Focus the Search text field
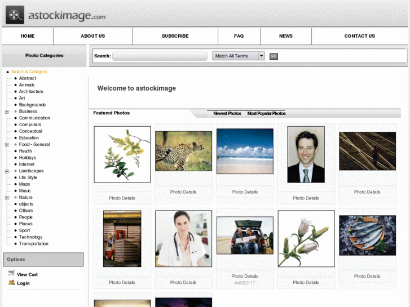The image size is (410, 307). [160, 56]
